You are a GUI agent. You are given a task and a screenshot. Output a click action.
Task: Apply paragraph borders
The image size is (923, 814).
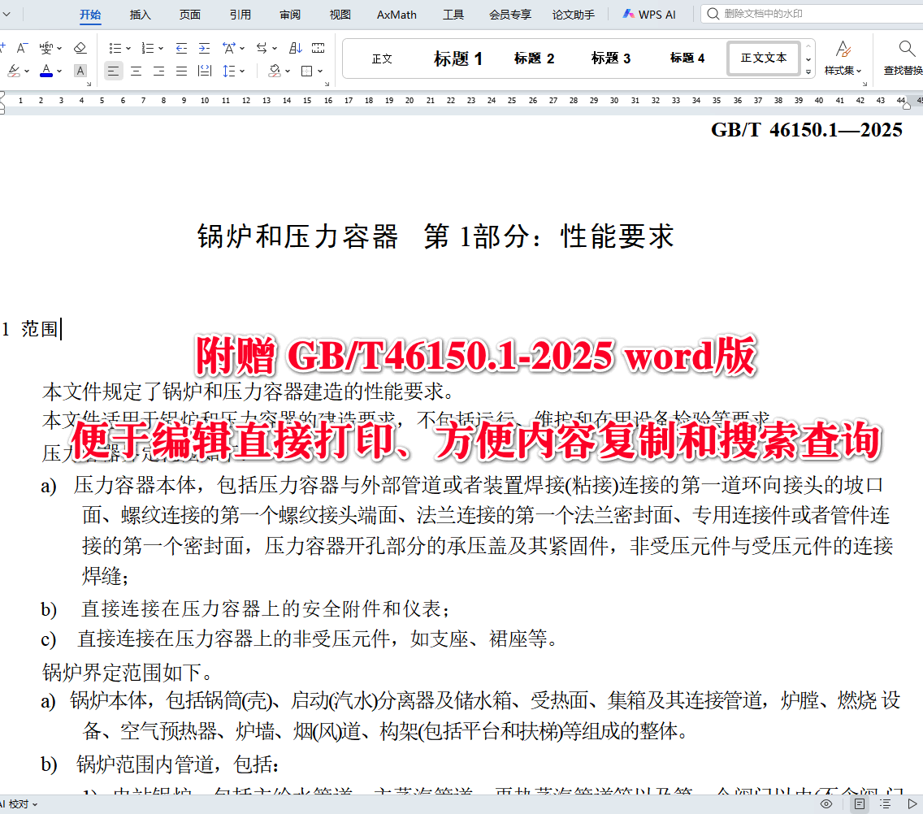pos(306,71)
